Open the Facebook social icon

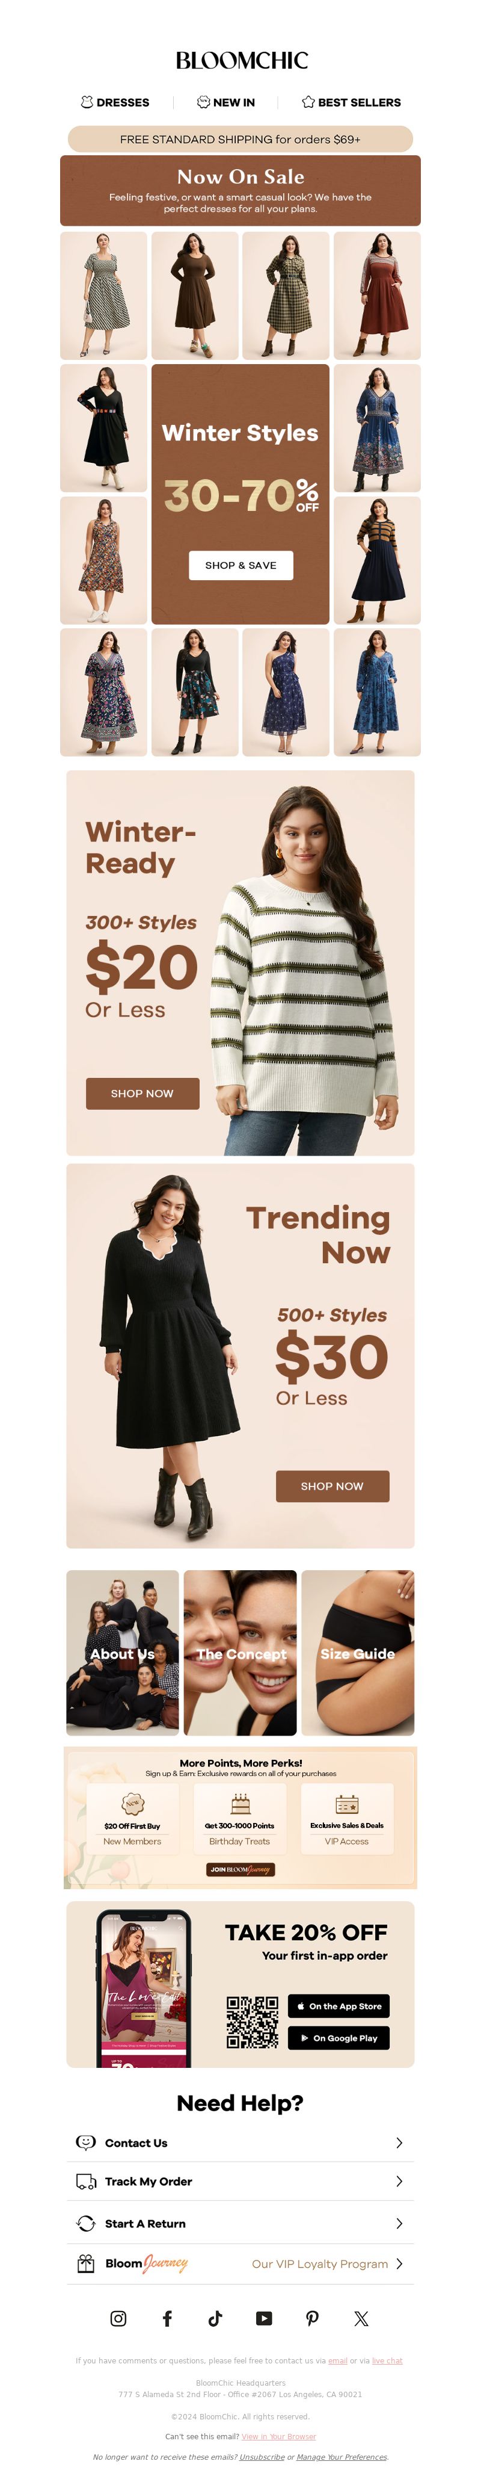coord(167,2318)
